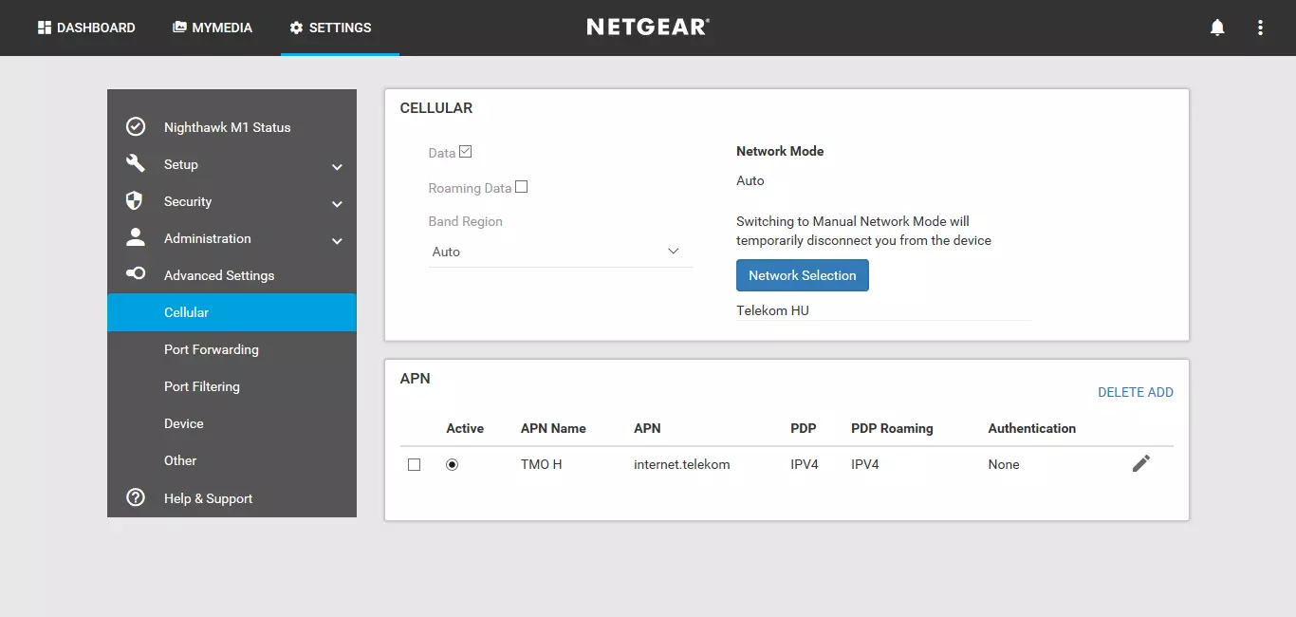Click the Network Mode heading

[x=780, y=151]
